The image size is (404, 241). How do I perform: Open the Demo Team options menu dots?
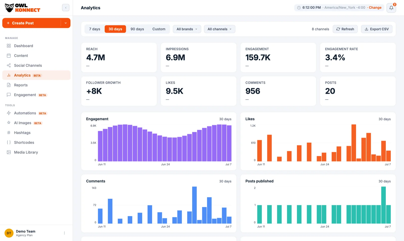pyautogui.click(x=64, y=233)
